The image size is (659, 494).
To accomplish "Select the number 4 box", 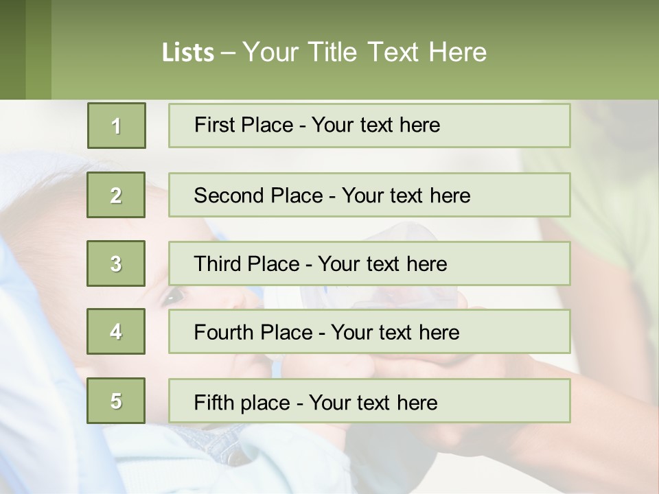I will [116, 331].
